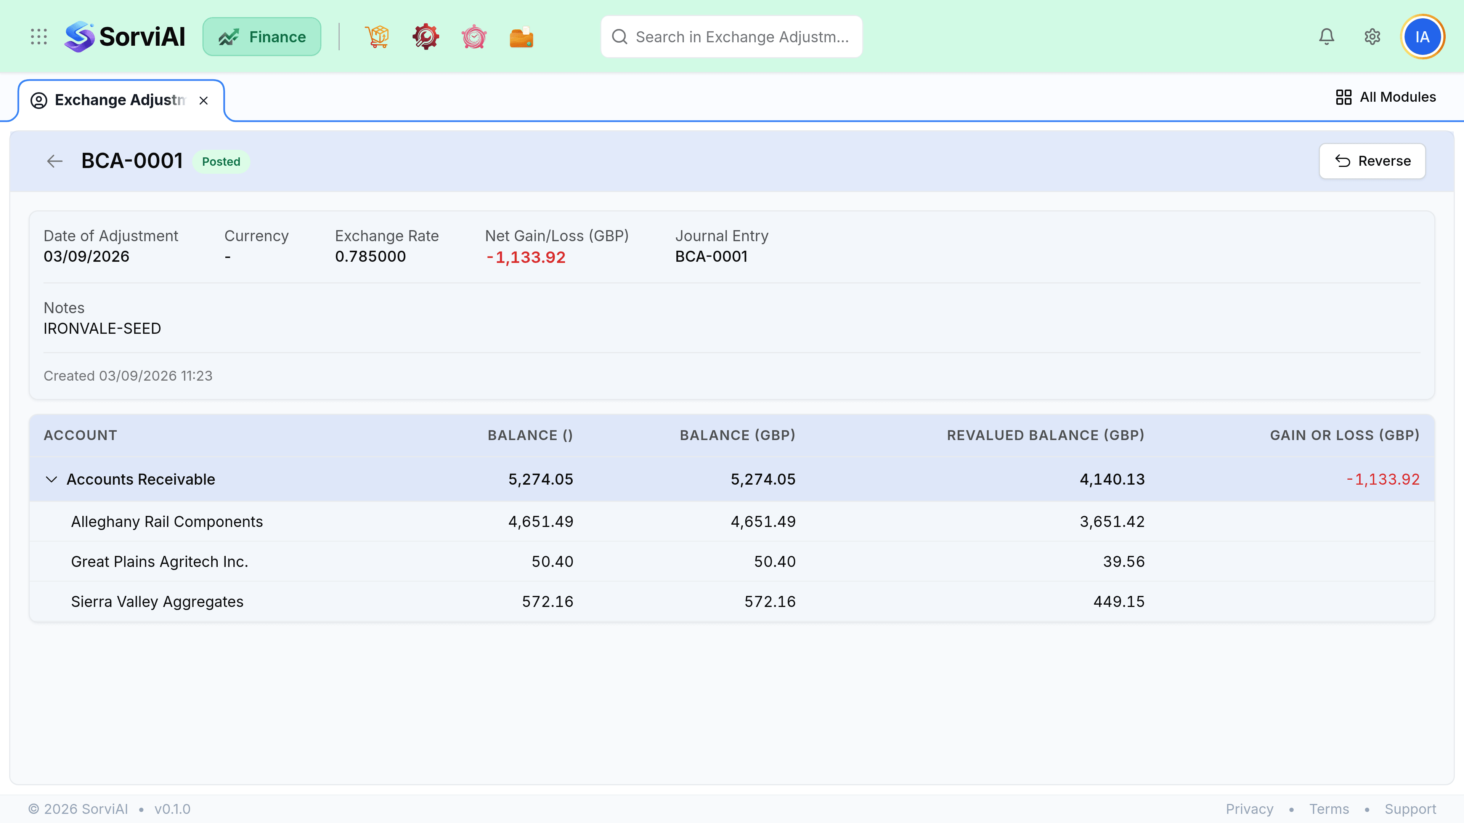Open the Support link
The image size is (1464, 823).
(1410, 809)
